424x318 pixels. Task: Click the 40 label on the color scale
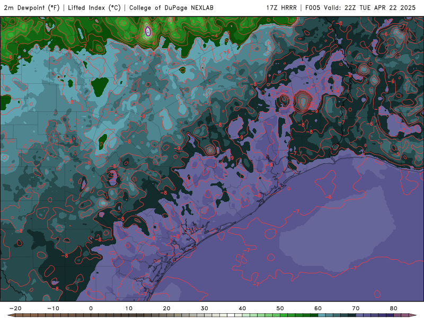tap(242, 308)
